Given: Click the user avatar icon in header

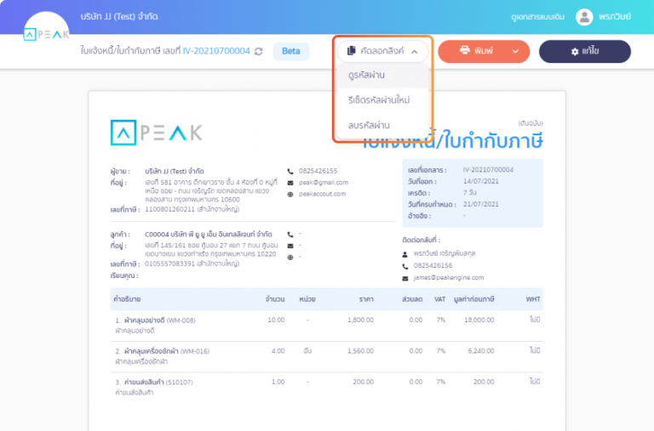Looking at the screenshot, I should pos(584,17).
